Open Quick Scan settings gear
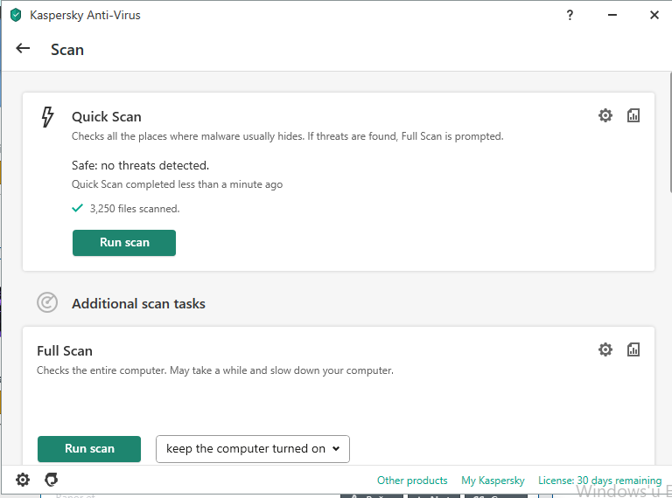 tap(605, 115)
